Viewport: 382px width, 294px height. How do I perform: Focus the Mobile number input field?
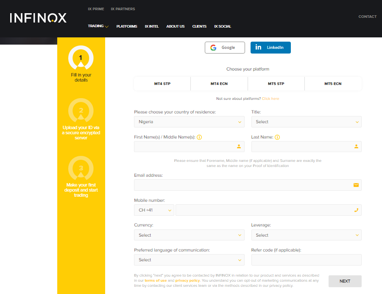268,210
